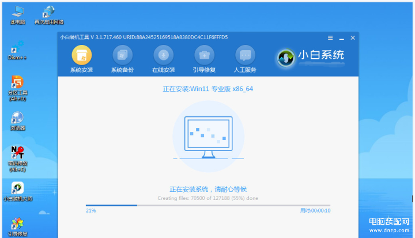Viewport: 415px width, 238px height.
Task: Open the 再次启用网络 desktop shortcut
Action: point(49,15)
